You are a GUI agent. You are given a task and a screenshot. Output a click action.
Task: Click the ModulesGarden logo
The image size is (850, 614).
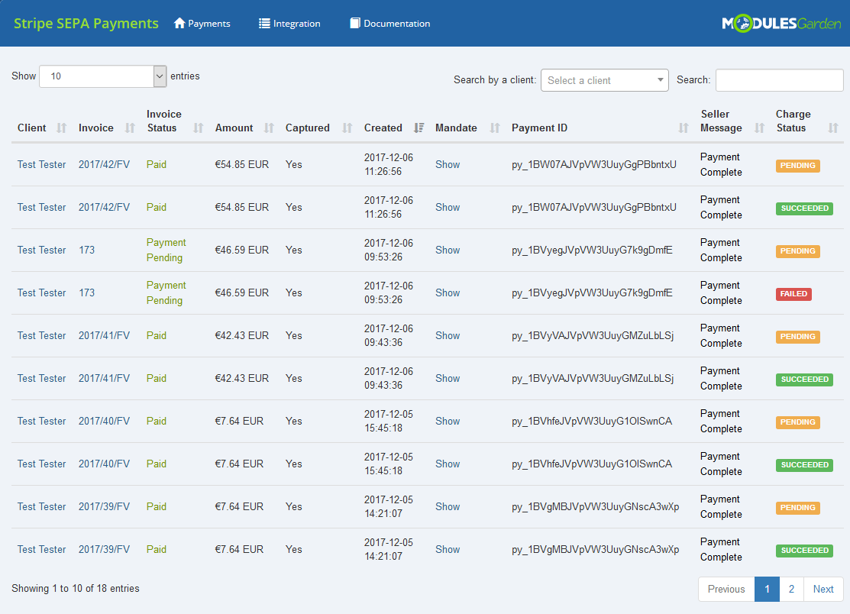pos(781,24)
